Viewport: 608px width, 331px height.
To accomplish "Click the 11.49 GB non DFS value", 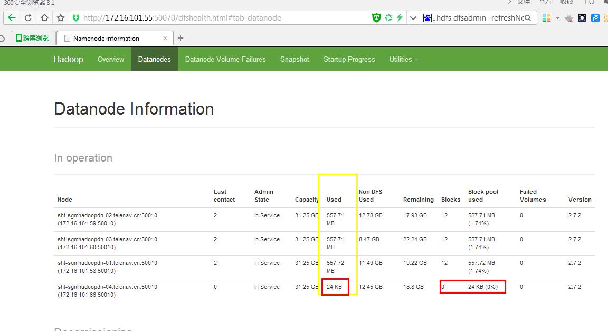I will pos(370,263).
